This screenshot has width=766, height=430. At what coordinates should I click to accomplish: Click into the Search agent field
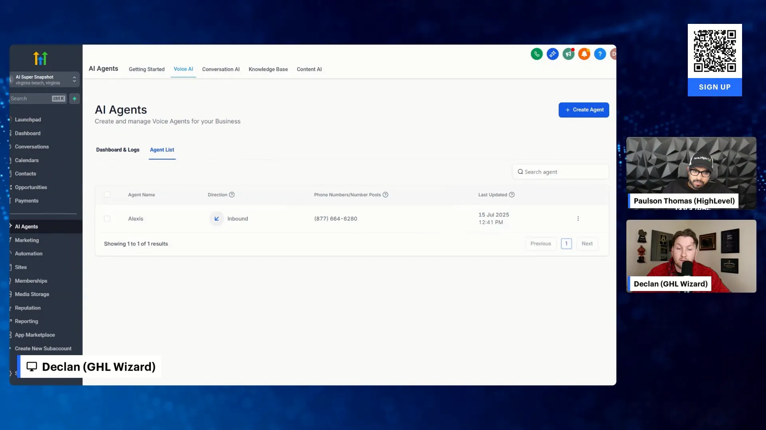pyautogui.click(x=561, y=172)
